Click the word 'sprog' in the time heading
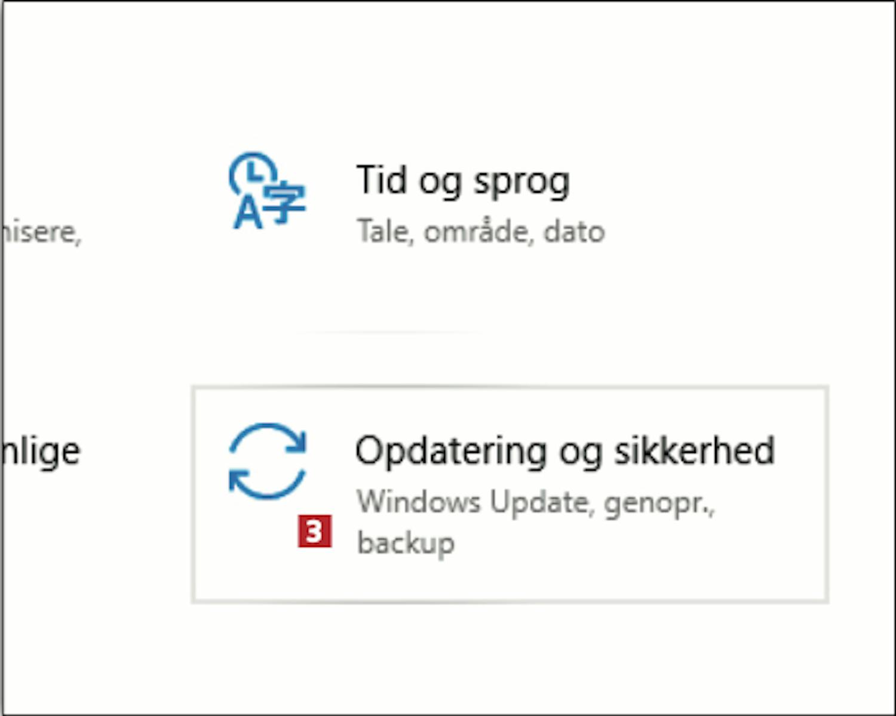The width and height of the screenshot is (896, 716). click(521, 182)
